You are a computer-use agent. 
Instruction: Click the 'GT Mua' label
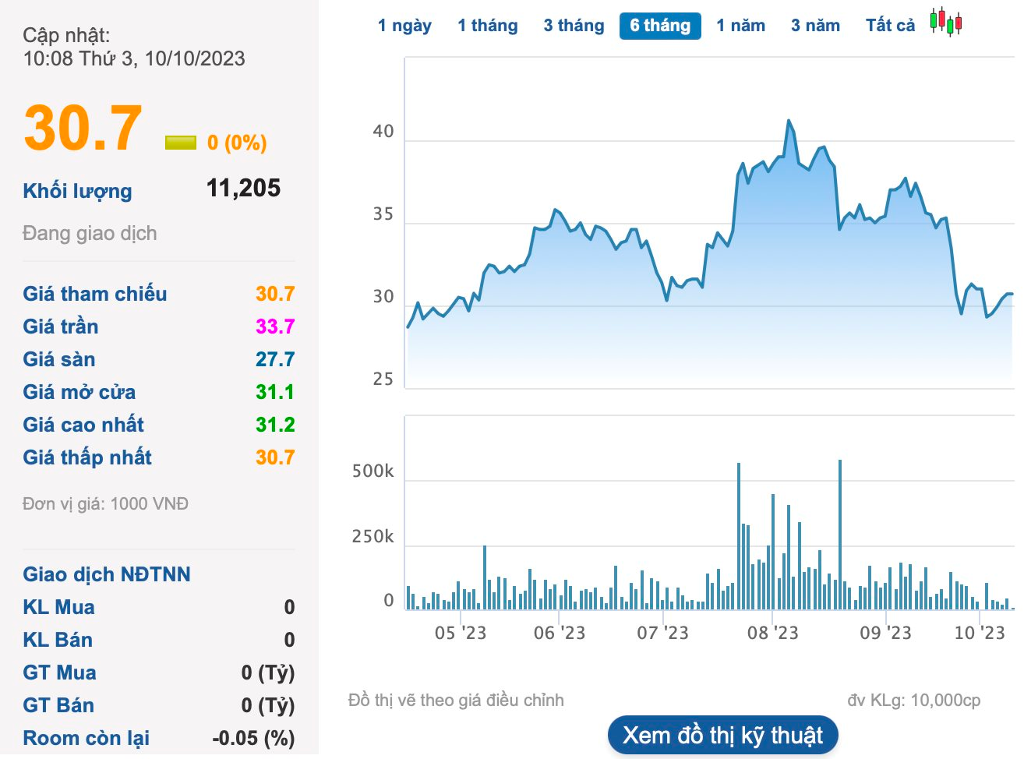[x=59, y=673]
